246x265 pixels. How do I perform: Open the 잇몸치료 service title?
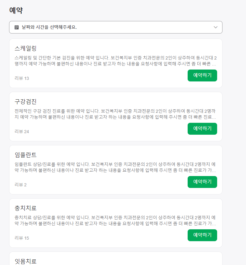[x=25, y=261]
